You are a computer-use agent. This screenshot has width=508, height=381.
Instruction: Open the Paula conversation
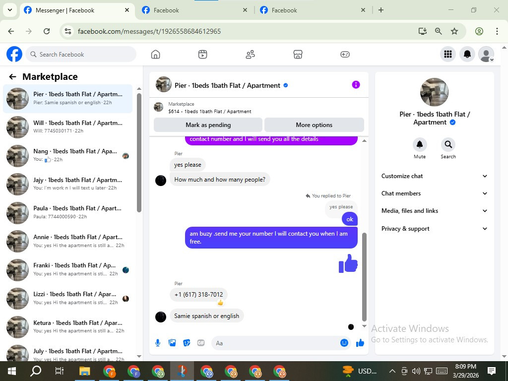(x=67, y=212)
